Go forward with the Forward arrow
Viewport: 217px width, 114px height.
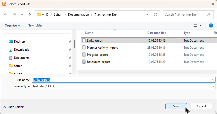coord(14,15)
